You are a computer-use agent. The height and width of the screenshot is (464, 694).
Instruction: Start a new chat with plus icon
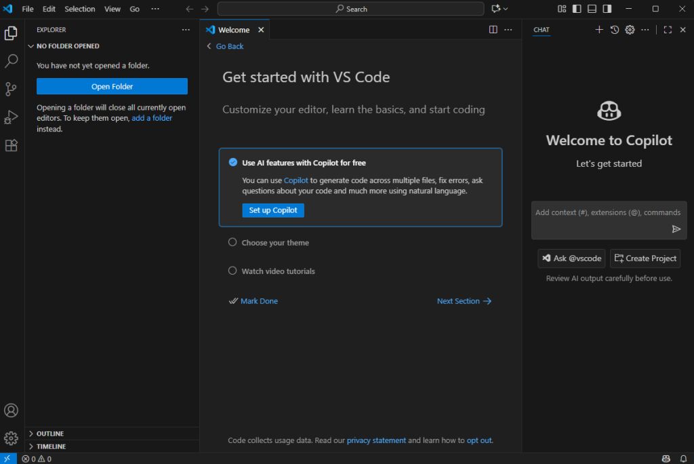(x=599, y=30)
